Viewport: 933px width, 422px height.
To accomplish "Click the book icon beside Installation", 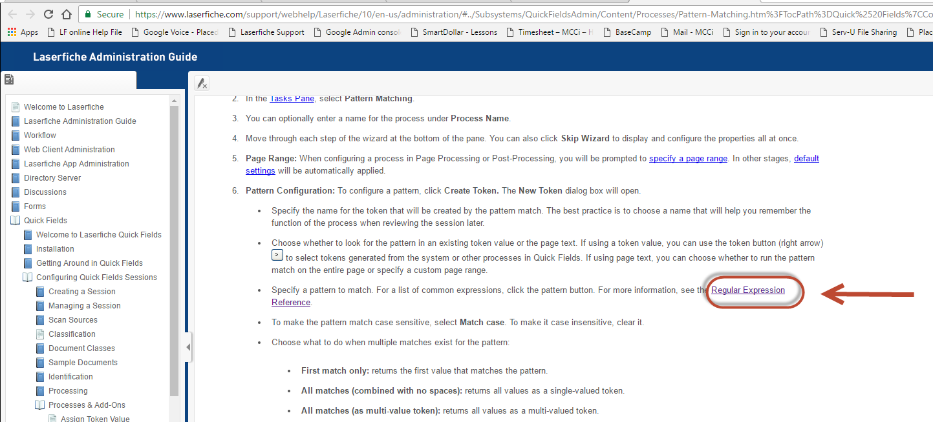I will [28, 249].
